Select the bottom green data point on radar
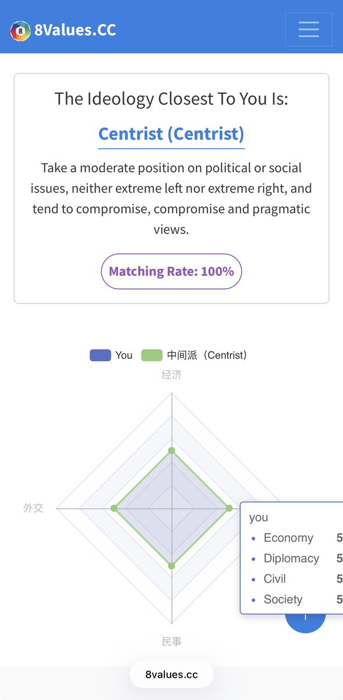Viewport: 343px width, 700px height. point(171,566)
